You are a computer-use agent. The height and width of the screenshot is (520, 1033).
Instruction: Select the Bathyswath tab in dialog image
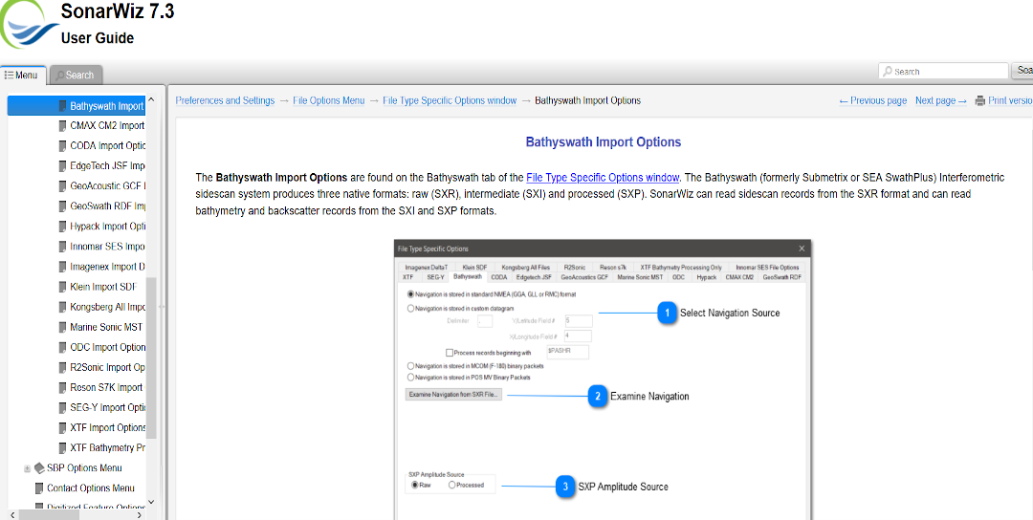coord(468,278)
